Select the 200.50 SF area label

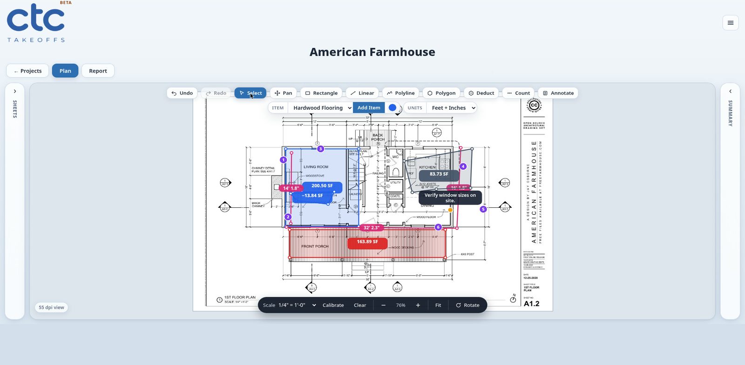[x=322, y=186]
